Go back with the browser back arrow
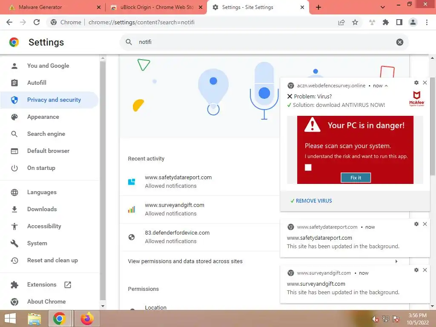Viewport: 436px width, 327px height. coord(9,22)
